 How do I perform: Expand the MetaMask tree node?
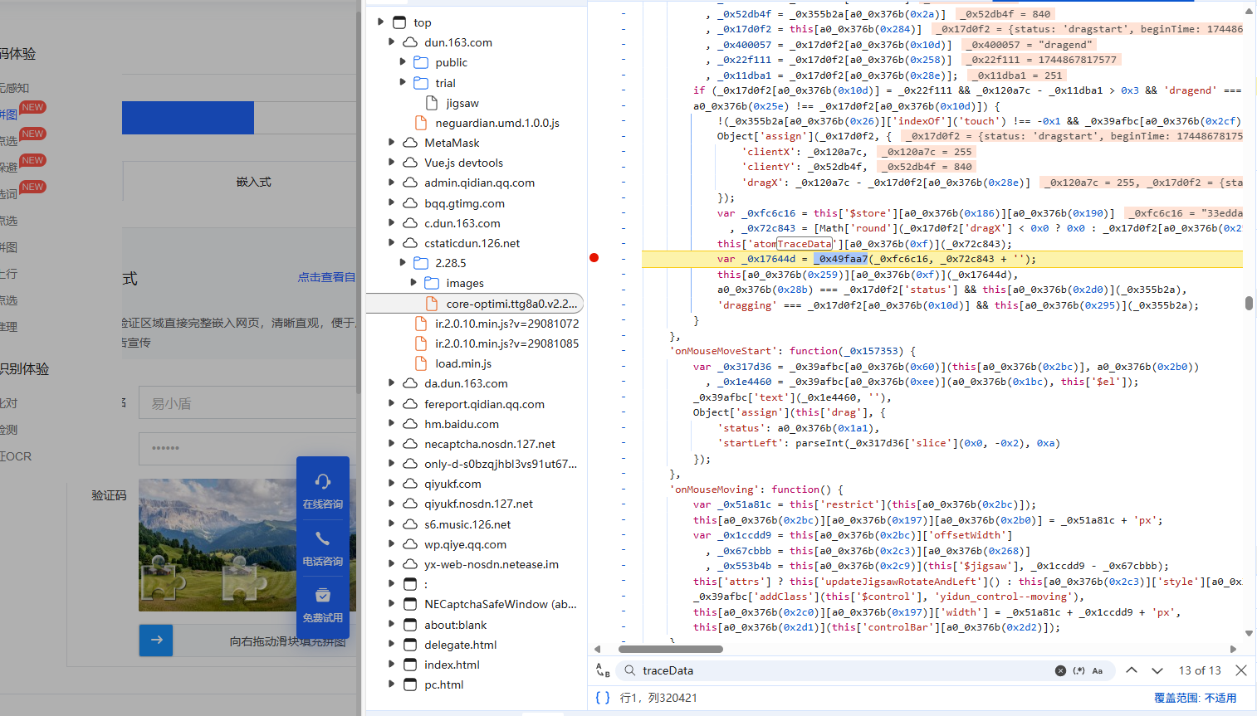(392, 143)
